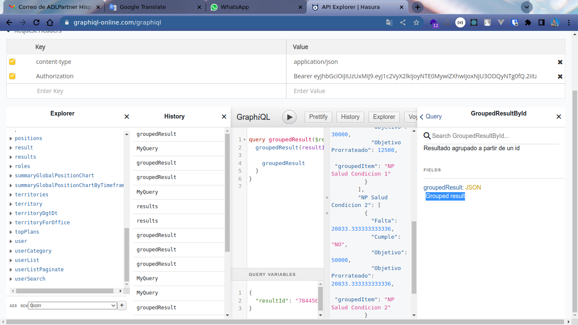Bookmark this page with the star icon
Image resolution: width=578 pixels, height=325 pixels.
(416, 22)
